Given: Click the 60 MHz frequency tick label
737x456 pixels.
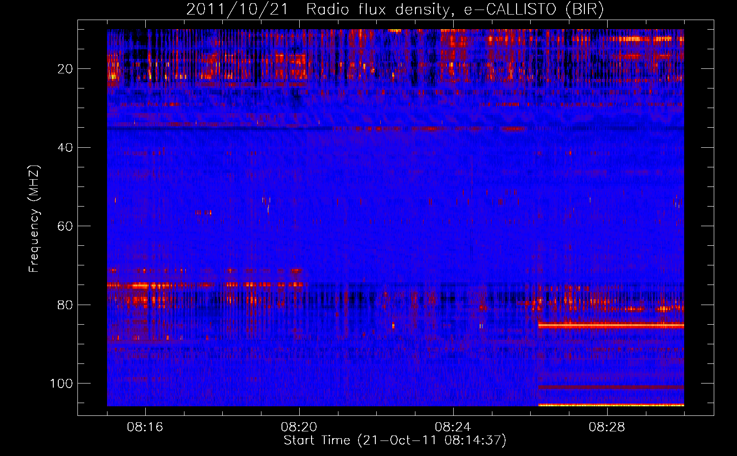Looking at the screenshot, I should pyautogui.click(x=65, y=226).
